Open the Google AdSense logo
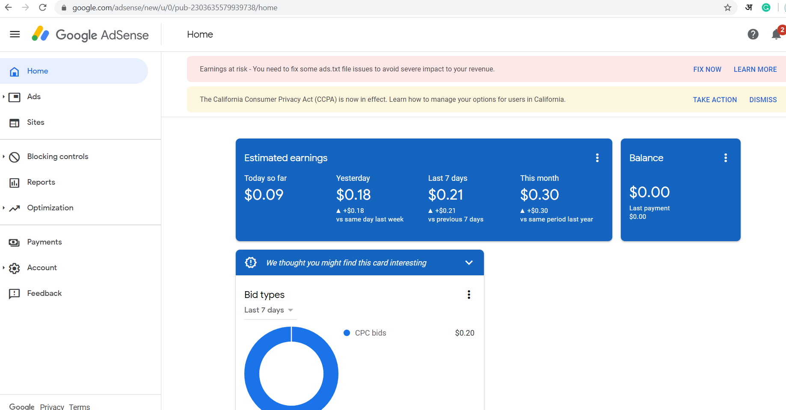 tap(90, 35)
